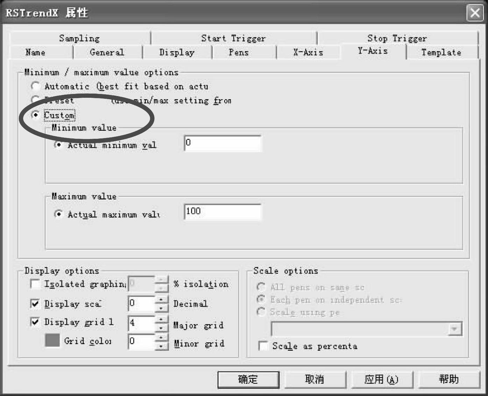Click the 帮助 (Help) button
The height and width of the screenshot is (396, 488).
(449, 380)
